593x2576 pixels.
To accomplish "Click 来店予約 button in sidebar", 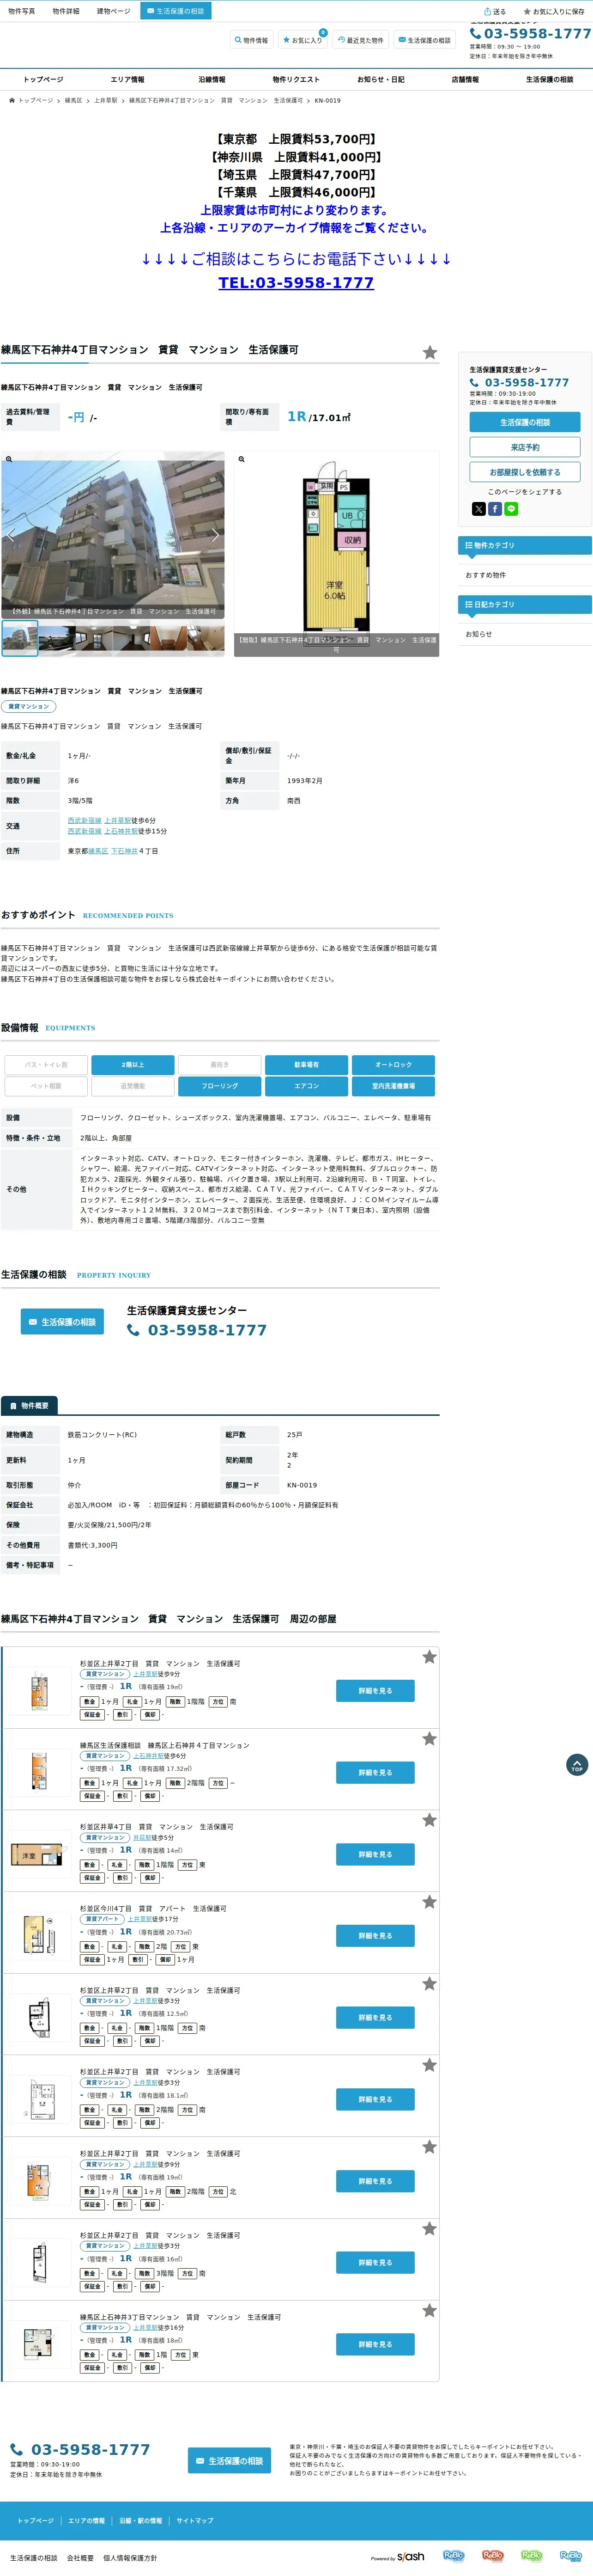I will click(525, 447).
